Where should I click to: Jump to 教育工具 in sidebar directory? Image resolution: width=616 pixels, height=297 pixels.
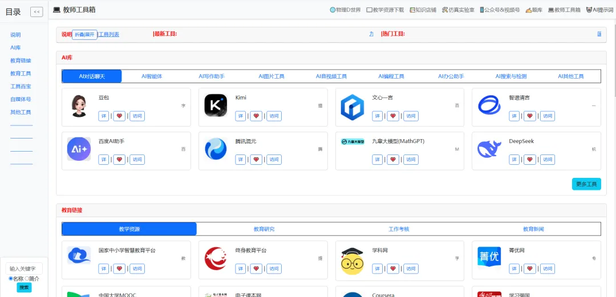[x=21, y=74]
